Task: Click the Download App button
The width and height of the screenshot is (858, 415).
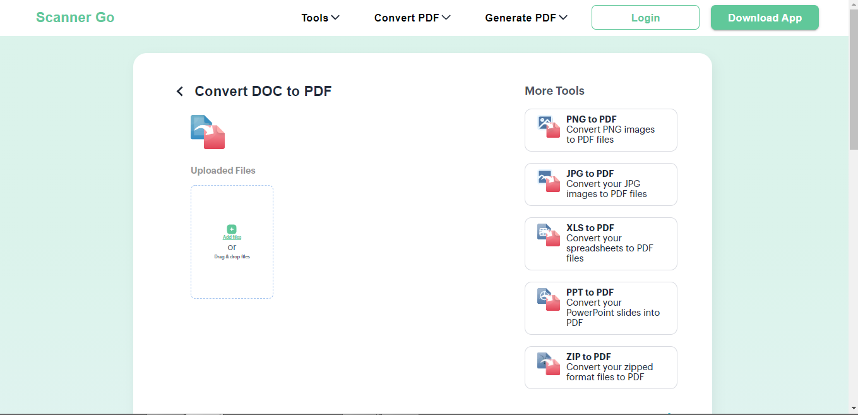Action: (x=765, y=18)
